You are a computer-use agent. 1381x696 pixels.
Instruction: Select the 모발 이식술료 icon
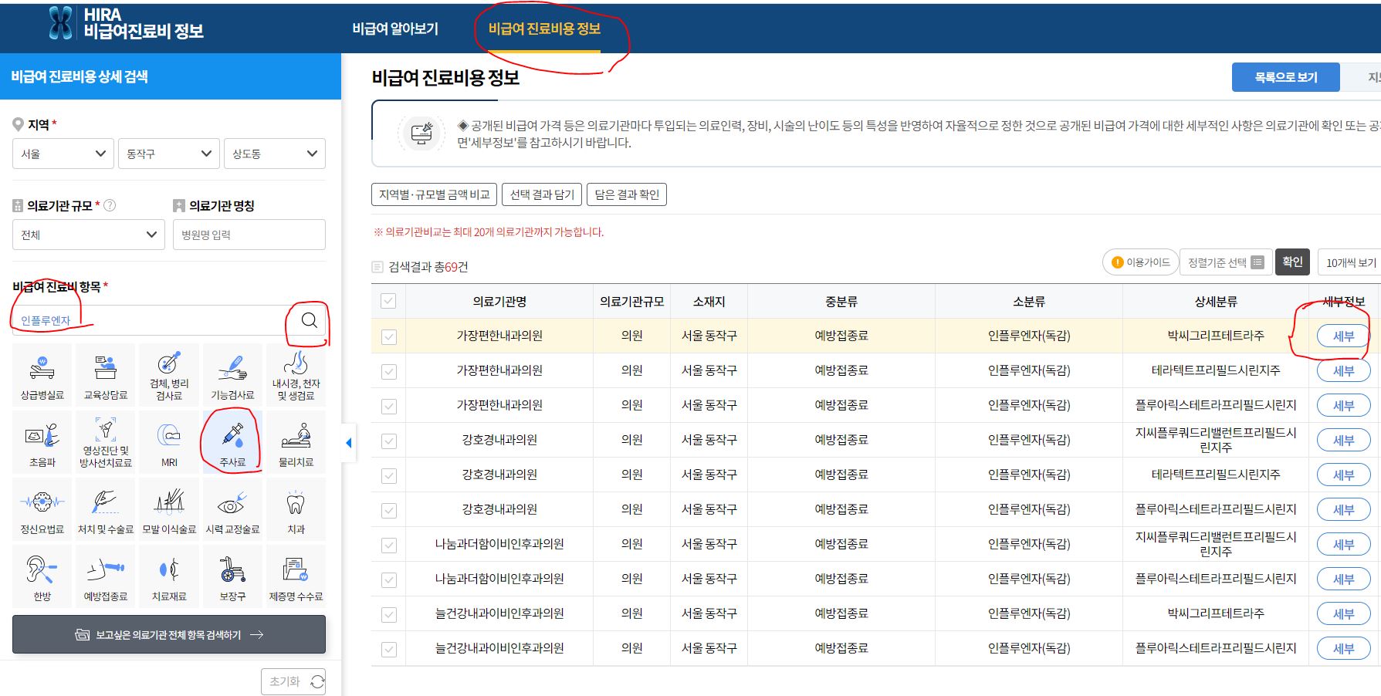click(x=169, y=509)
